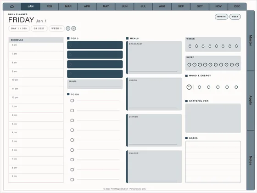This screenshot has height=193, width=257.
Task: Check the last To Do checkbox
Action: [72, 180]
